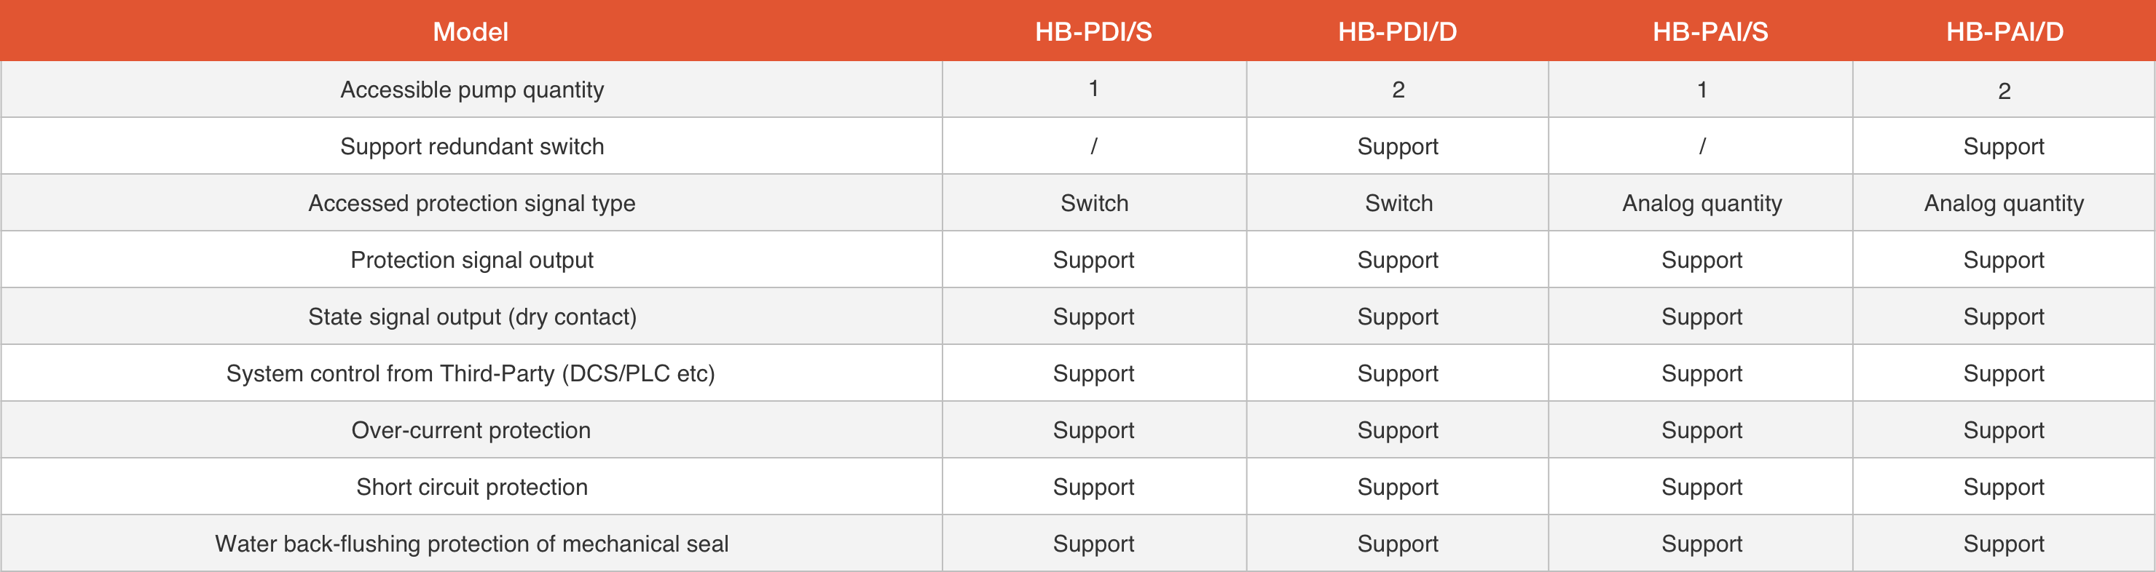Click the HB-PAI/S column header
Image resolution: width=2156 pixels, height=572 pixels.
click(x=1710, y=32)
